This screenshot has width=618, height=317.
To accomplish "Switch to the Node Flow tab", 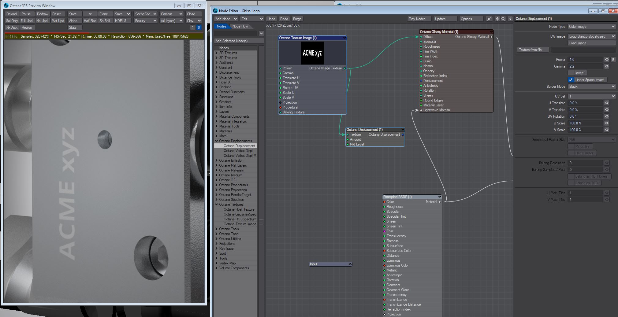I will [240, 26].
